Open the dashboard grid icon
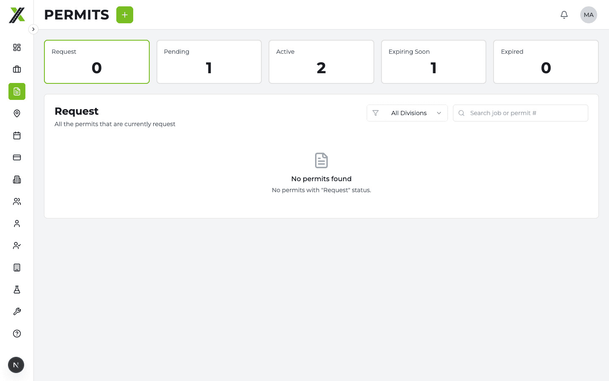Screen dimensions: 609x381 pos(17,47)
